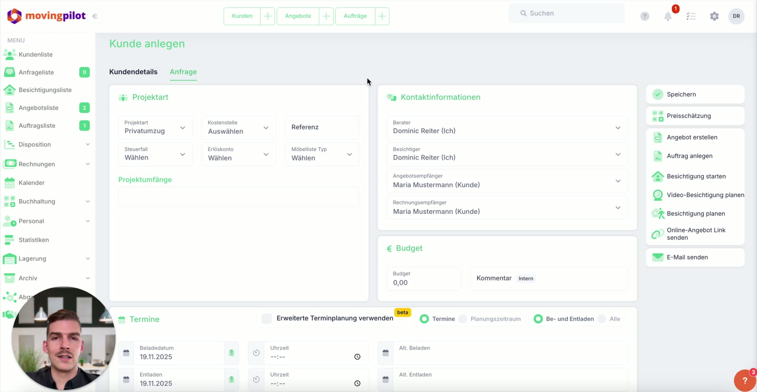757x392 pixels.
Task: Click the calendar icon beside Alt. Beladen
Action: click(x=386, y=353)
